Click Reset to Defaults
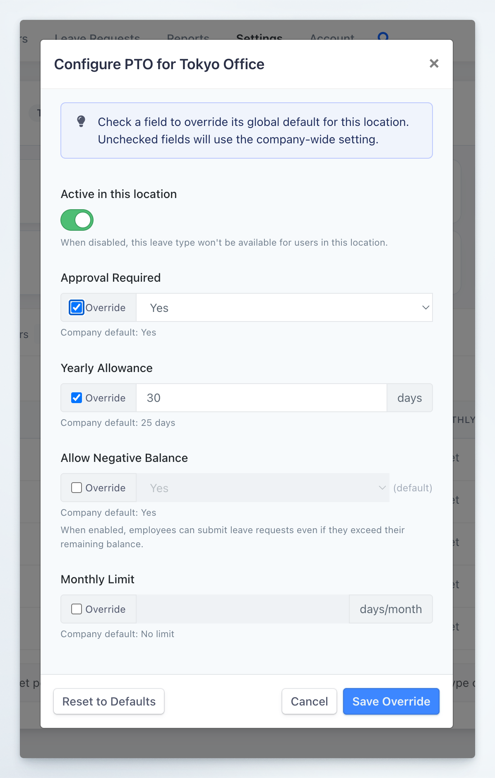The width and height of the screenshot is (495, 778). click(108, 701)
